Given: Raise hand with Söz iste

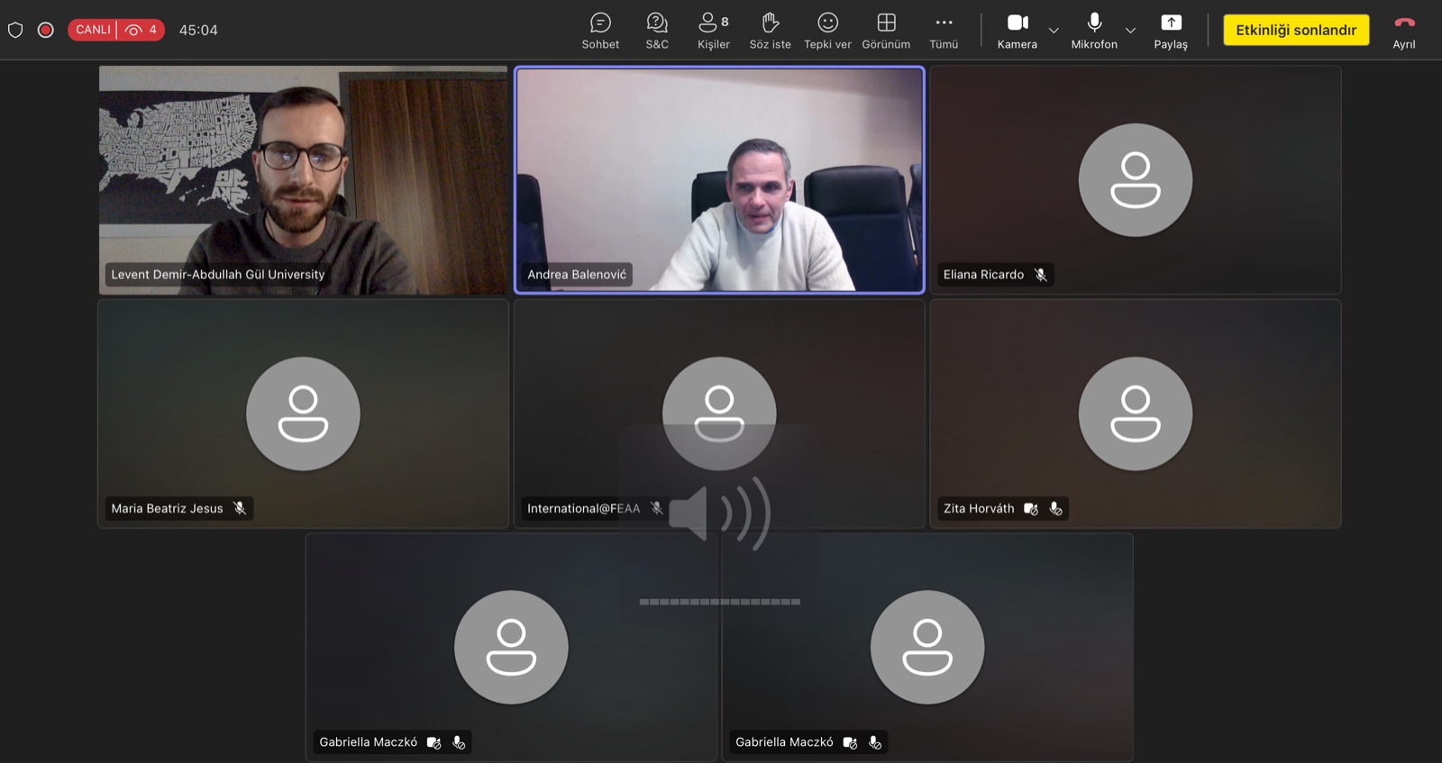Looking at the screenshot, I should click(770, 30).
